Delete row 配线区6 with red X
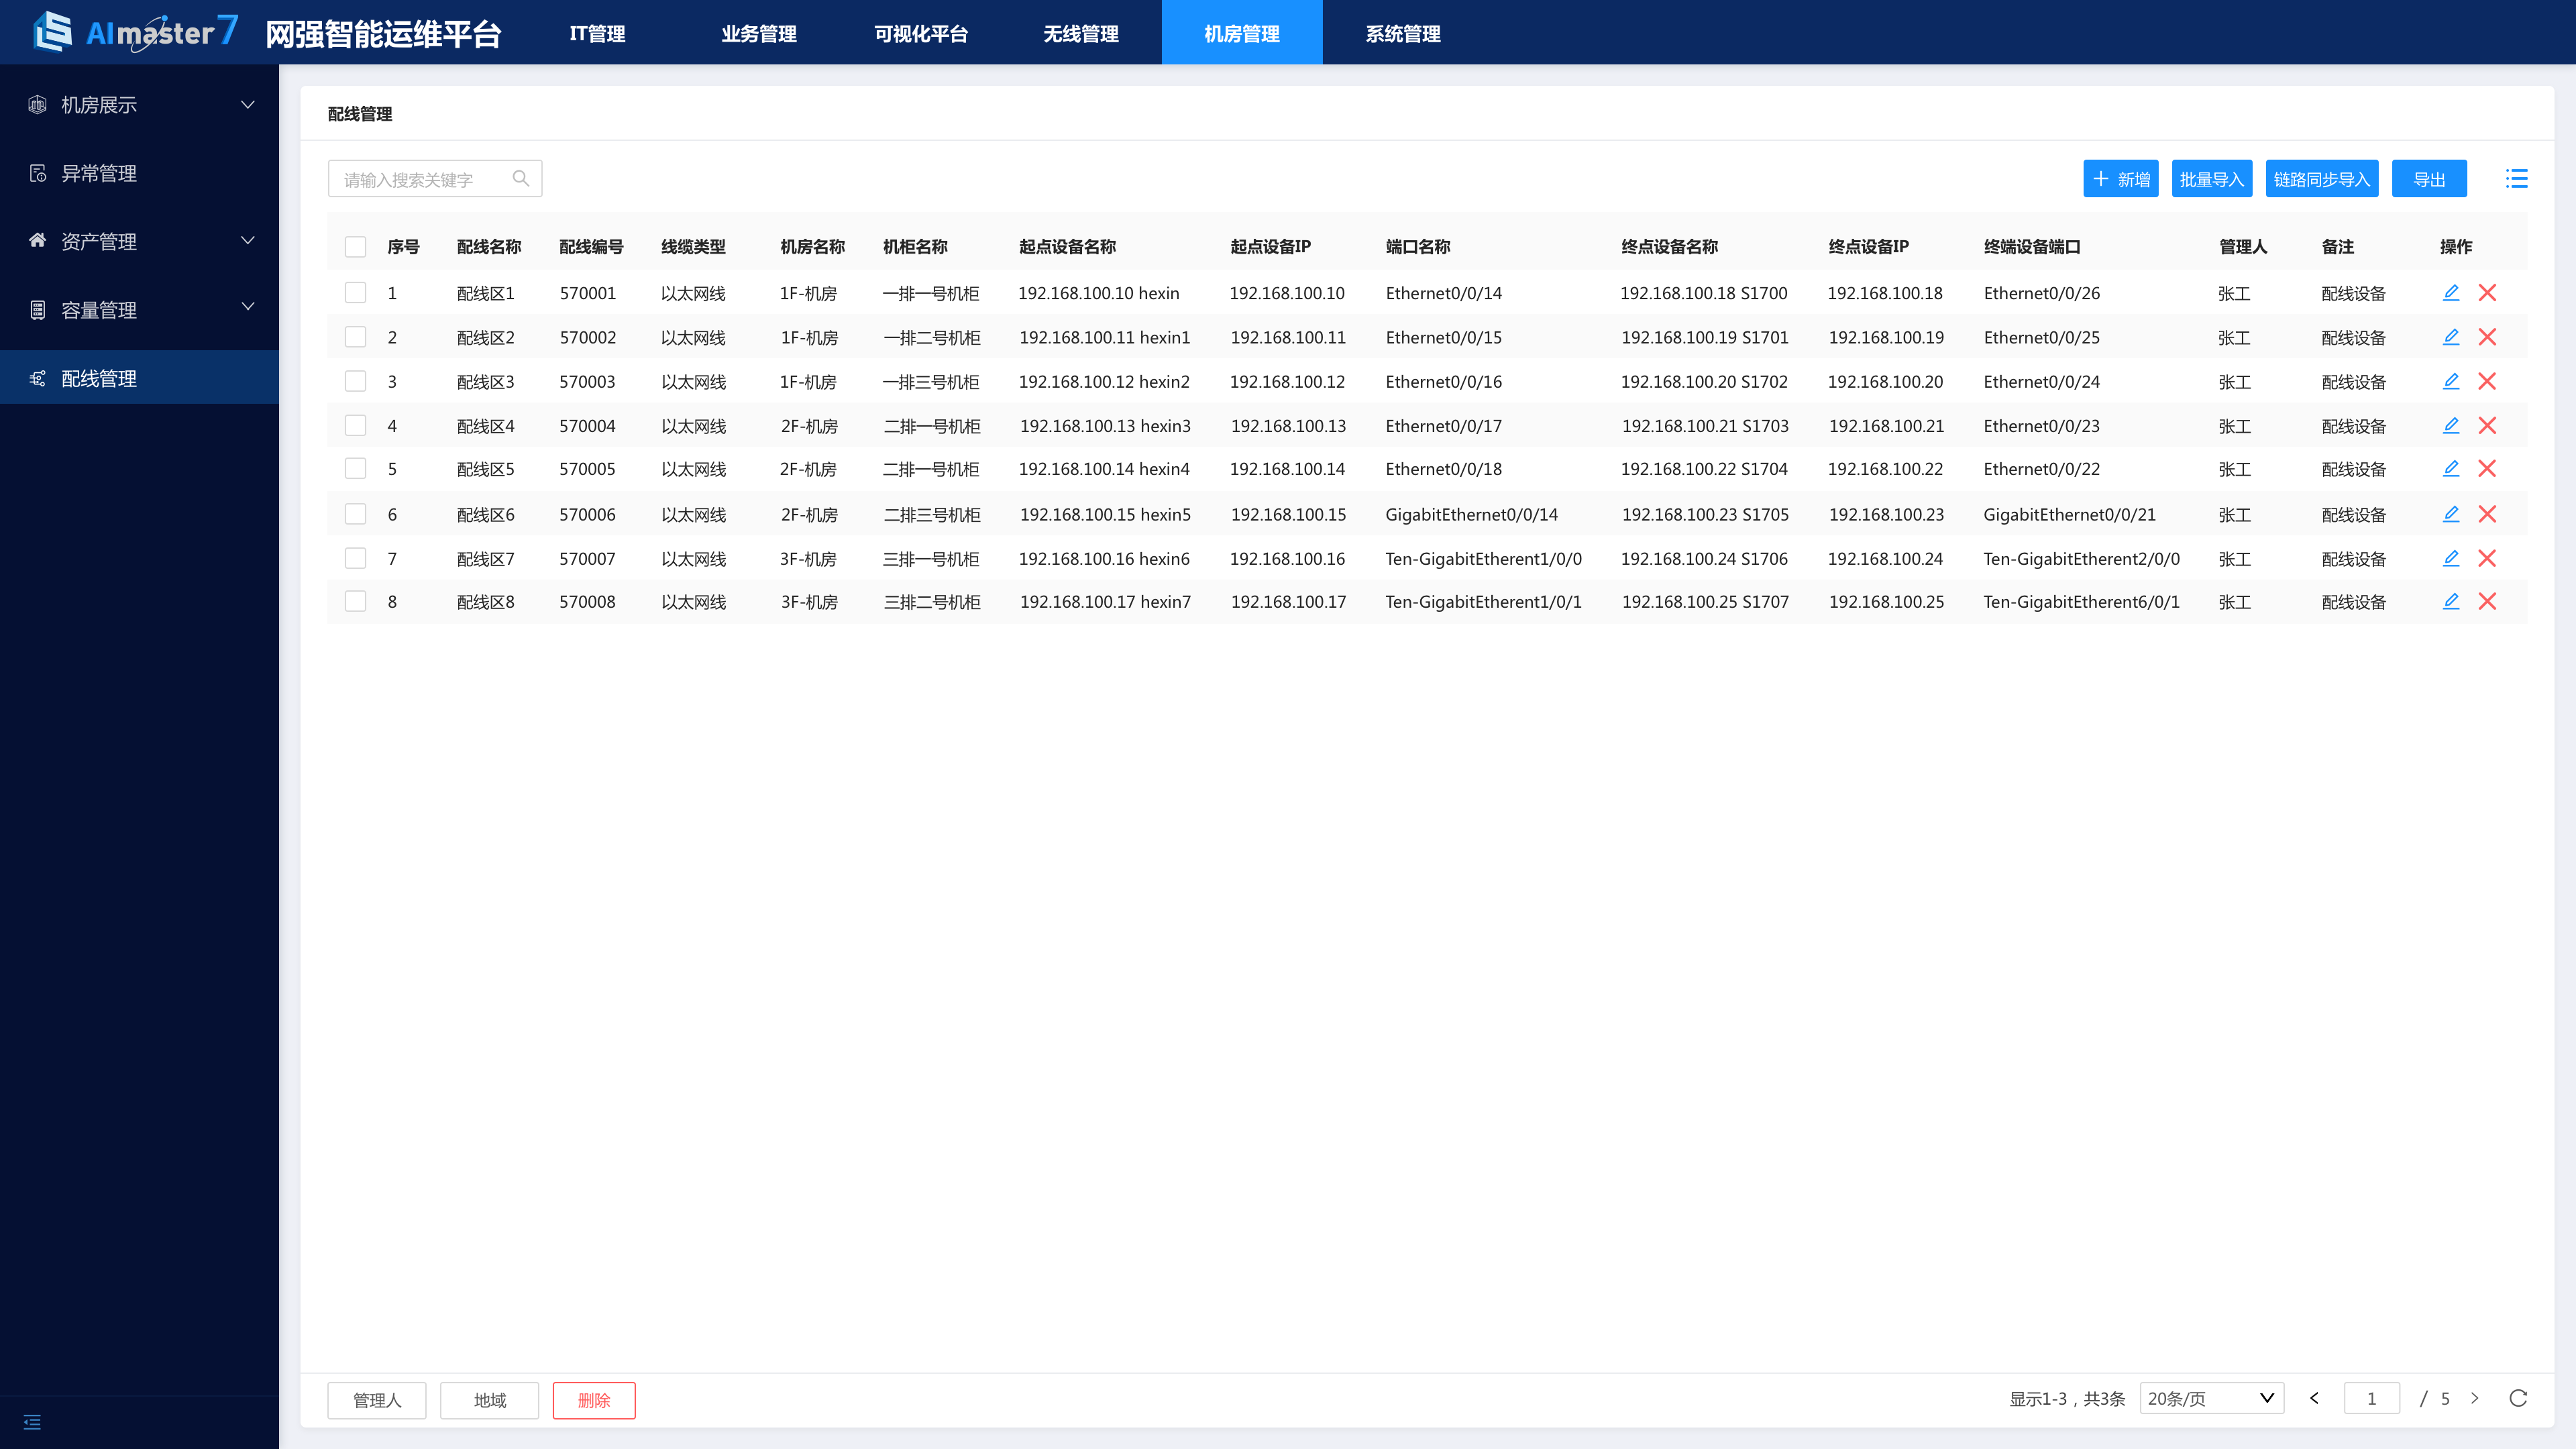 pyautogui.click(x=2487, y=513)
